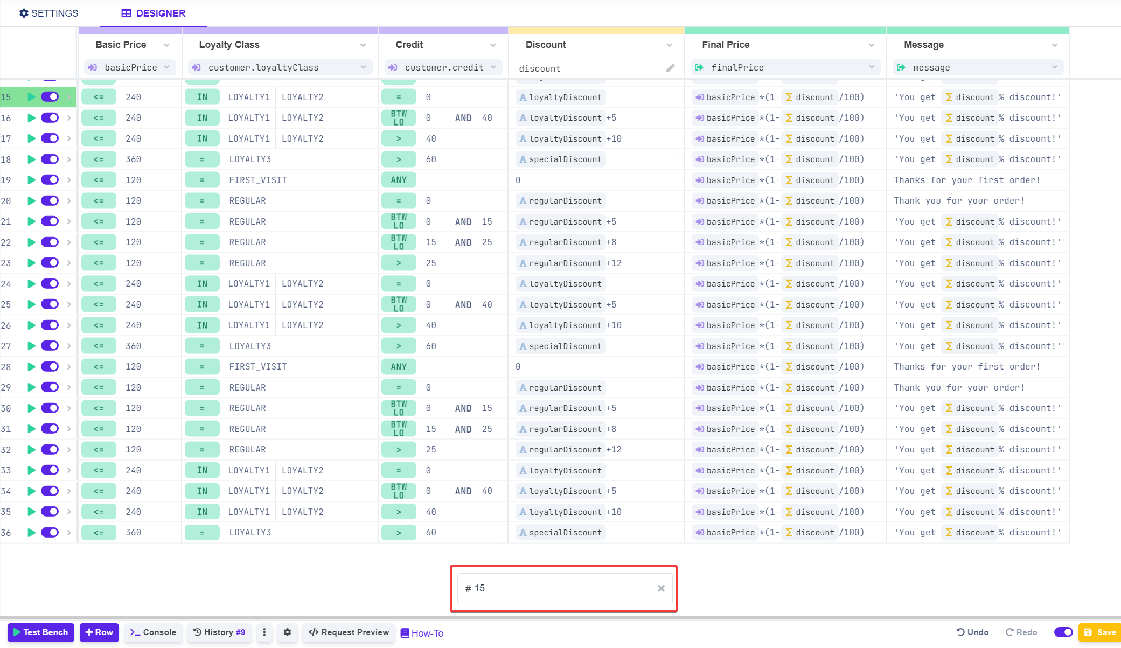1121x648 pixels.
Task: Click the Undo icon button
Action: 972,632
